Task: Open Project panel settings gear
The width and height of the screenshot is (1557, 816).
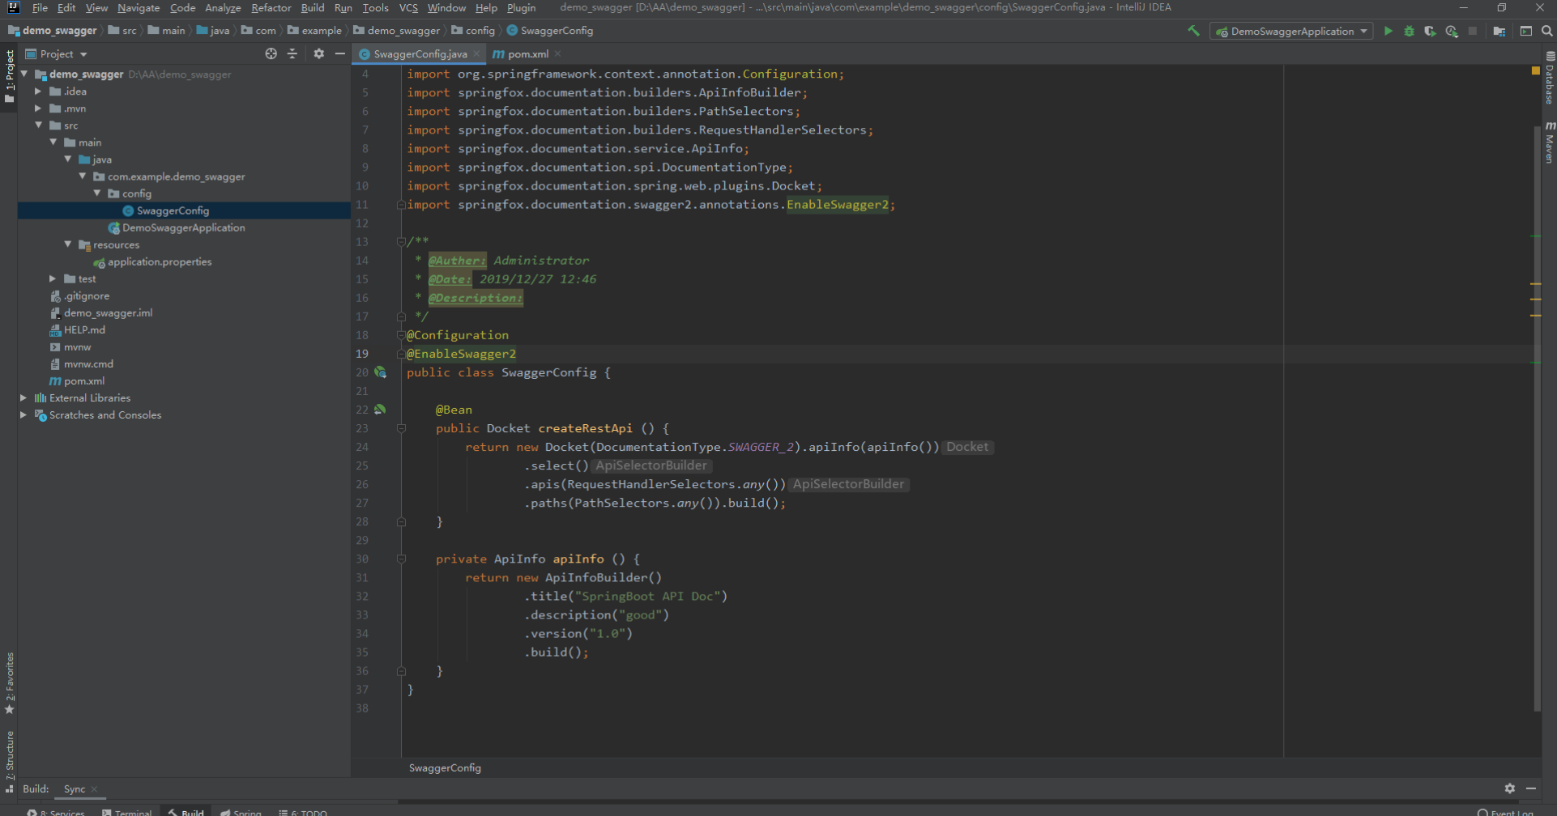Action: 318,53
